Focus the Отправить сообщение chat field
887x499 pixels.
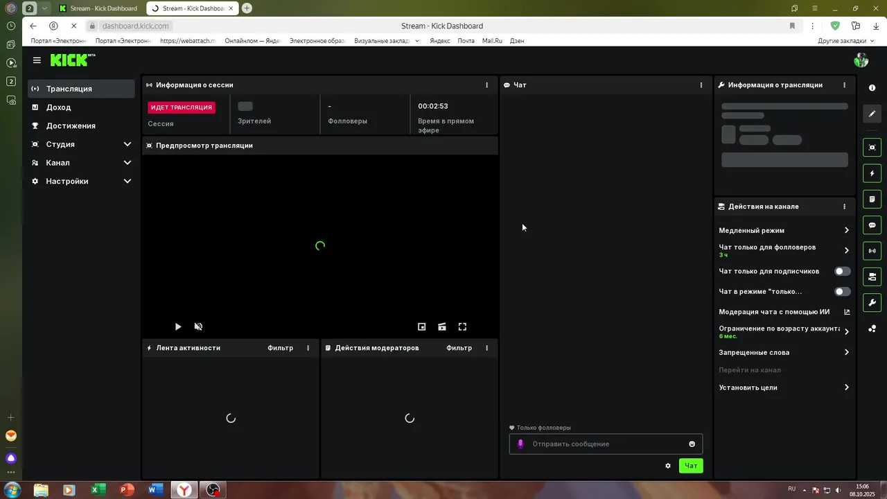(x=607, y=444)
